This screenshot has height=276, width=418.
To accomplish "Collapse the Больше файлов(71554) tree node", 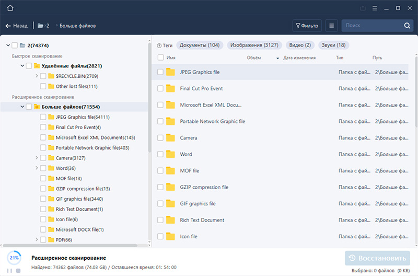I will [x=22, y=107].
